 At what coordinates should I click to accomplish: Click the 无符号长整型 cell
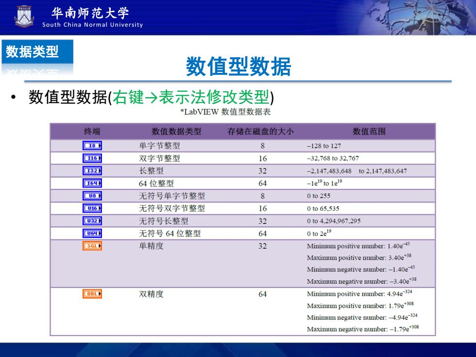163,221
